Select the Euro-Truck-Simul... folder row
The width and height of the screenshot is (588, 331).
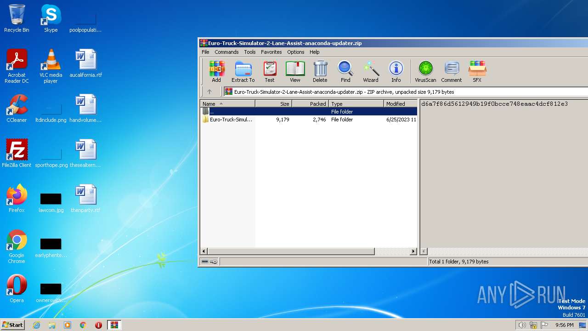[309, 120]
